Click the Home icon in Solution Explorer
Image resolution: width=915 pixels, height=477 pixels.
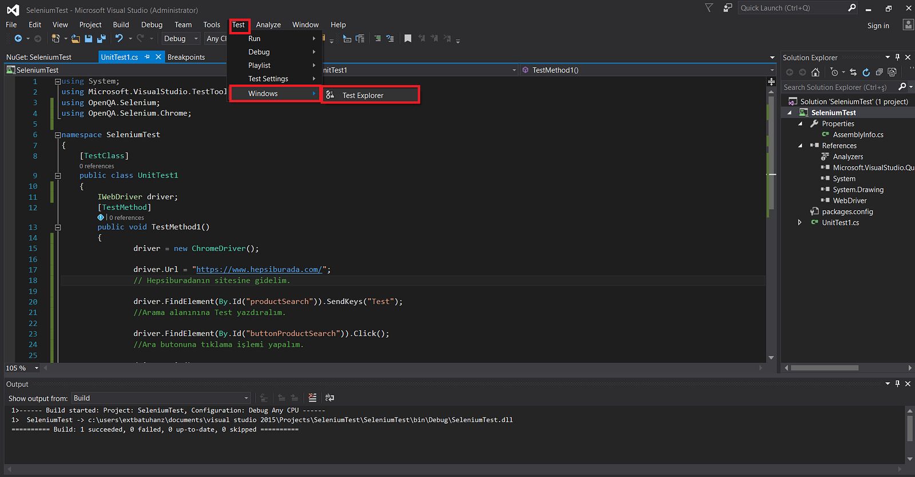pyautogui.click(x=815, y=72)
